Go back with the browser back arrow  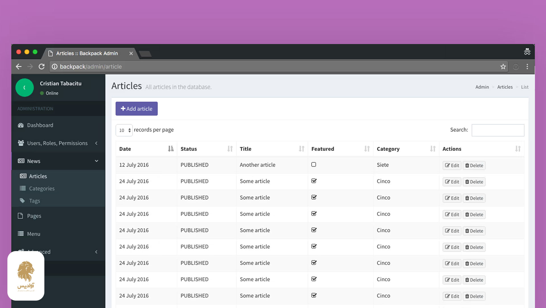point(19,67)
